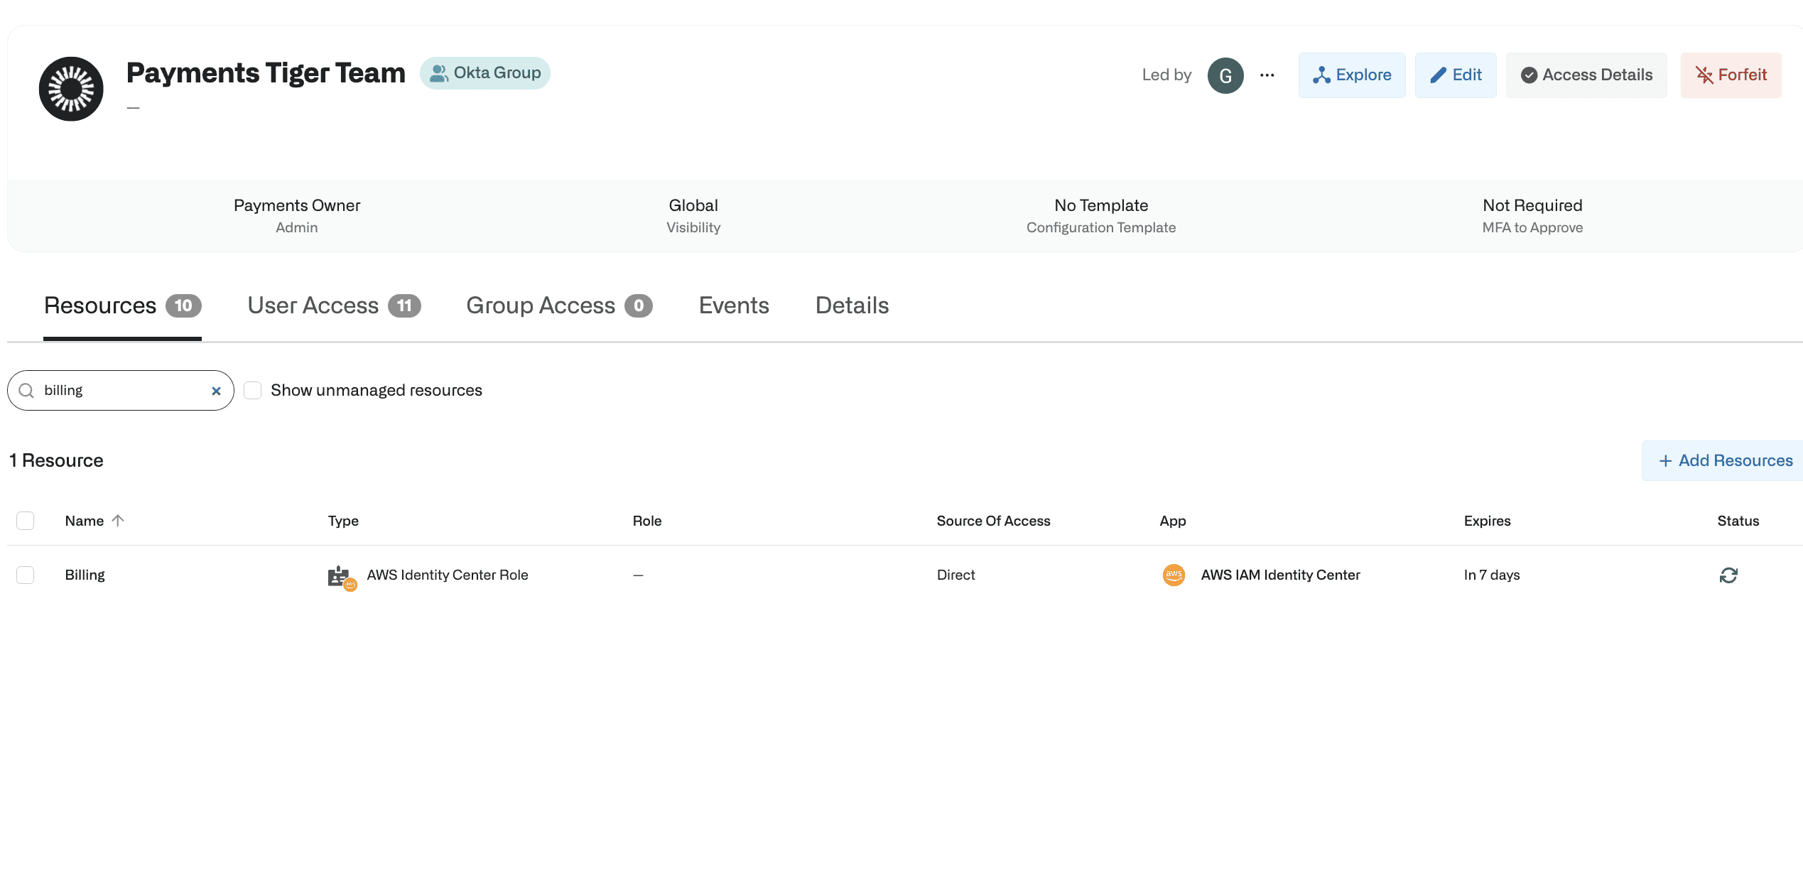This screenshot has height=871, width=1803.
Task: Switch to the User Access tab
Action: [x=334, y=305]
